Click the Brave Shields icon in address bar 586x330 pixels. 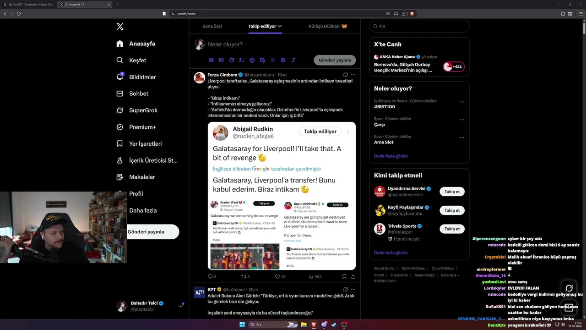[412, 14]
